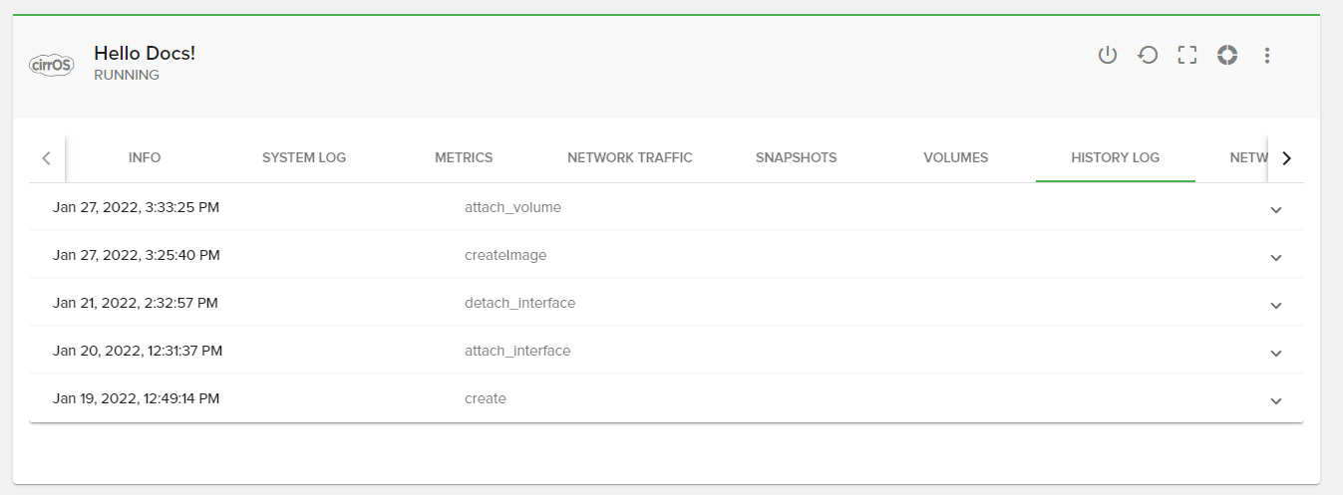1343x495 pixels.
Task: Expand the detach_interface log entry
Action: click(1276, 305)
